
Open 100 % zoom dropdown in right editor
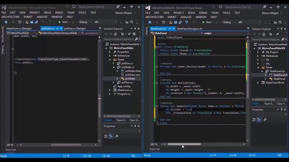[162, 144]
